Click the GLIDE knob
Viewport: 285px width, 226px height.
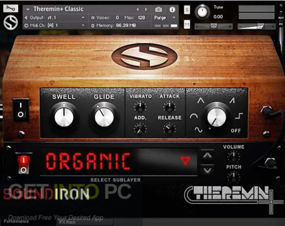click(x=104, y=117)
